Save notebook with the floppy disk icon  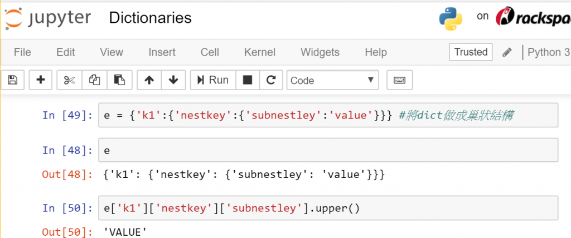[12, 80]
